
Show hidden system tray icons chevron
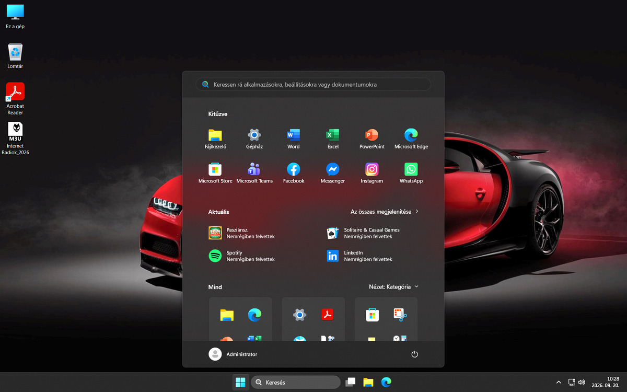[x=559, y=382]
